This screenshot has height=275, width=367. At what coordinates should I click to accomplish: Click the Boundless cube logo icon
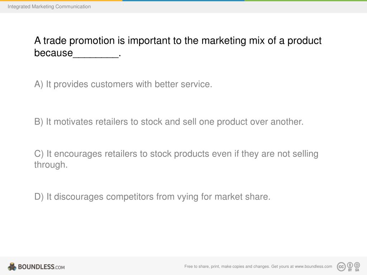[12, 266]
